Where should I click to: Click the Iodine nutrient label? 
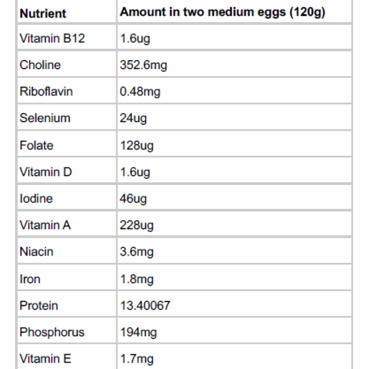36,198
